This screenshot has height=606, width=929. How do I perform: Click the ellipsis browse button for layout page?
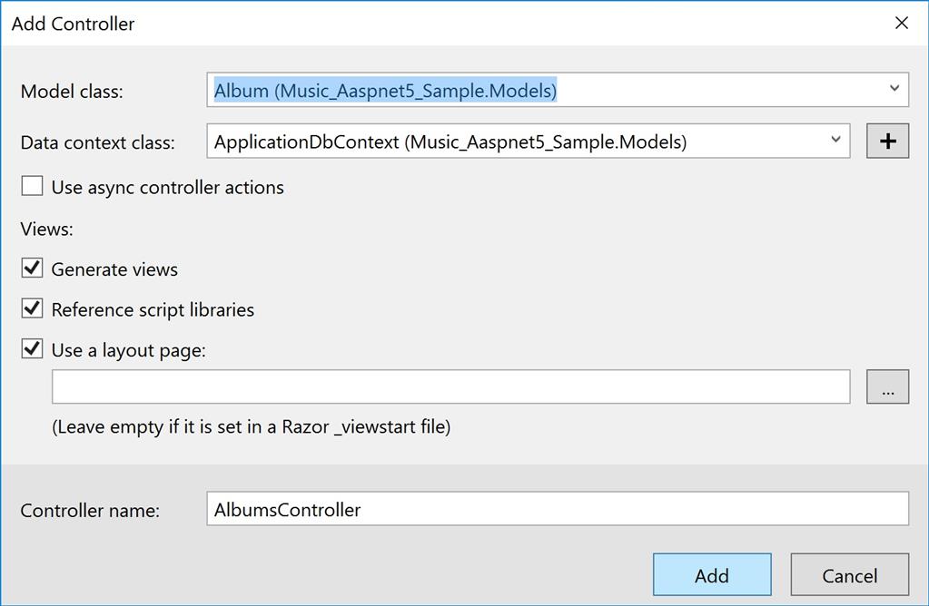coord(887,386)
